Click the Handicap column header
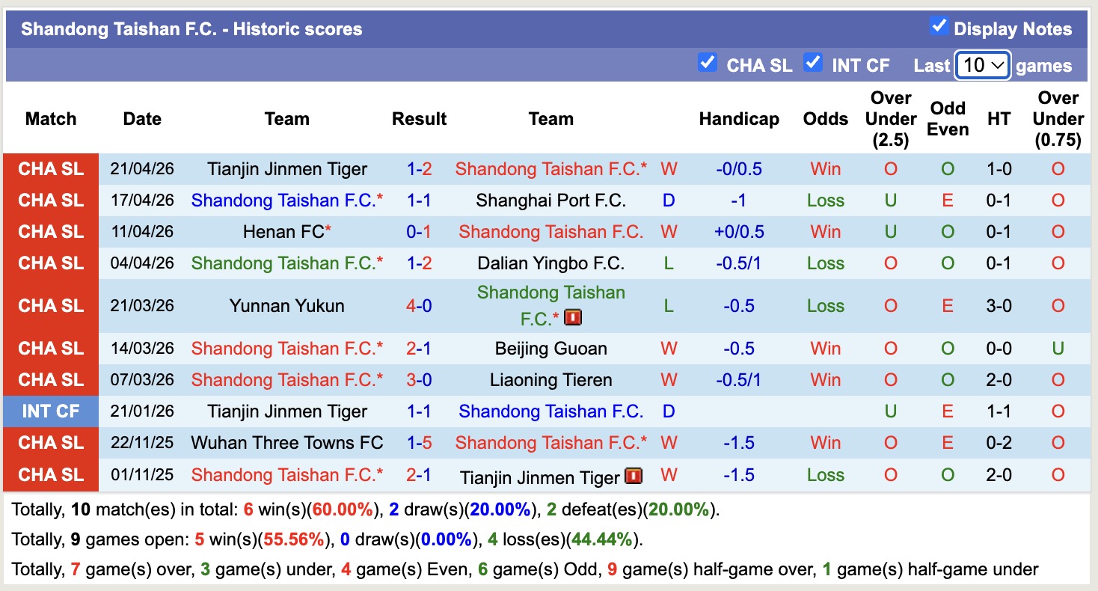The width and height of the screenshot is (1098, 591). click(x=739, y=118)
